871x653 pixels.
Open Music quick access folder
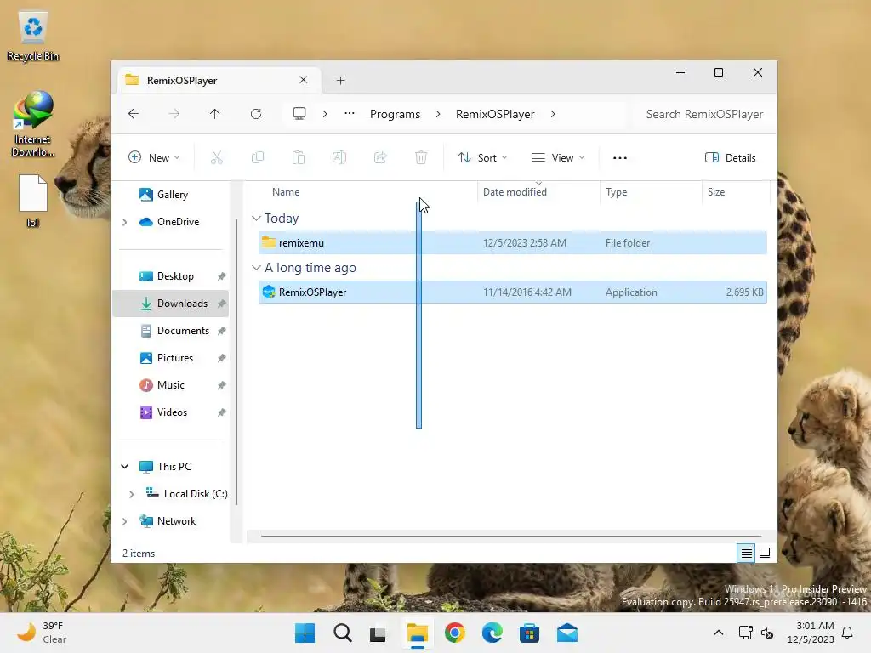point(171,385)
